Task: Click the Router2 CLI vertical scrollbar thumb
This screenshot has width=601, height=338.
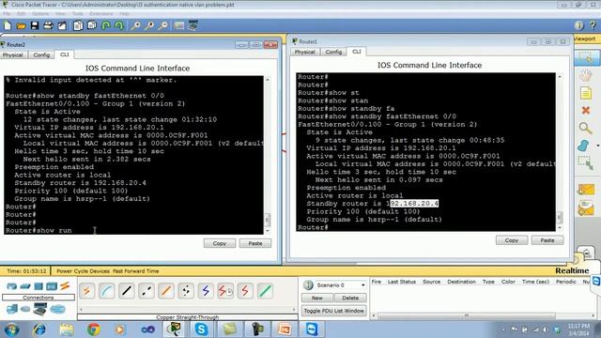Action: (267, 220)
